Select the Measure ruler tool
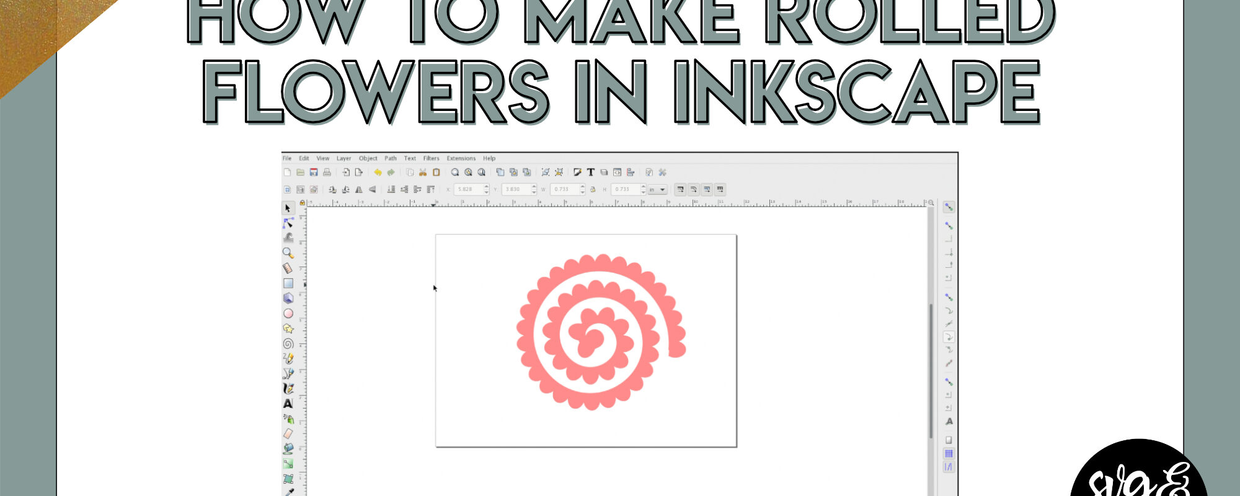 click(288, 268)
